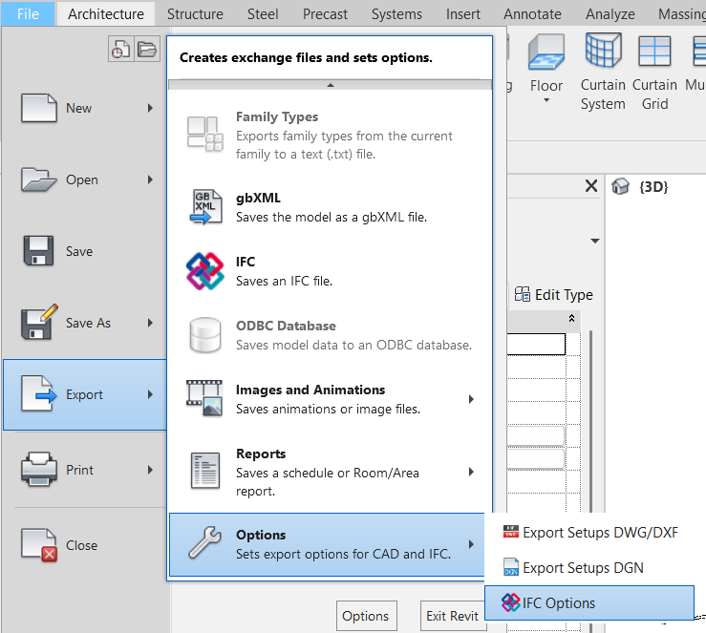The width and height of the screenshot is (706, 633).
Task: Click the {3D} view tab label
Action: (x=653, y=186)
